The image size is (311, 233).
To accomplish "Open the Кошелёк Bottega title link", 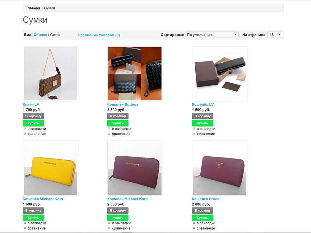I will click(123, 104).
